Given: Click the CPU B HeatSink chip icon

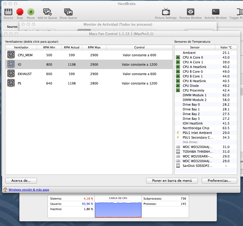Looking at the screenshot, I should point(178,81).
